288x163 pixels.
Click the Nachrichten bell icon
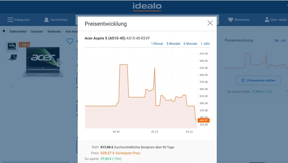coord(47,20)
